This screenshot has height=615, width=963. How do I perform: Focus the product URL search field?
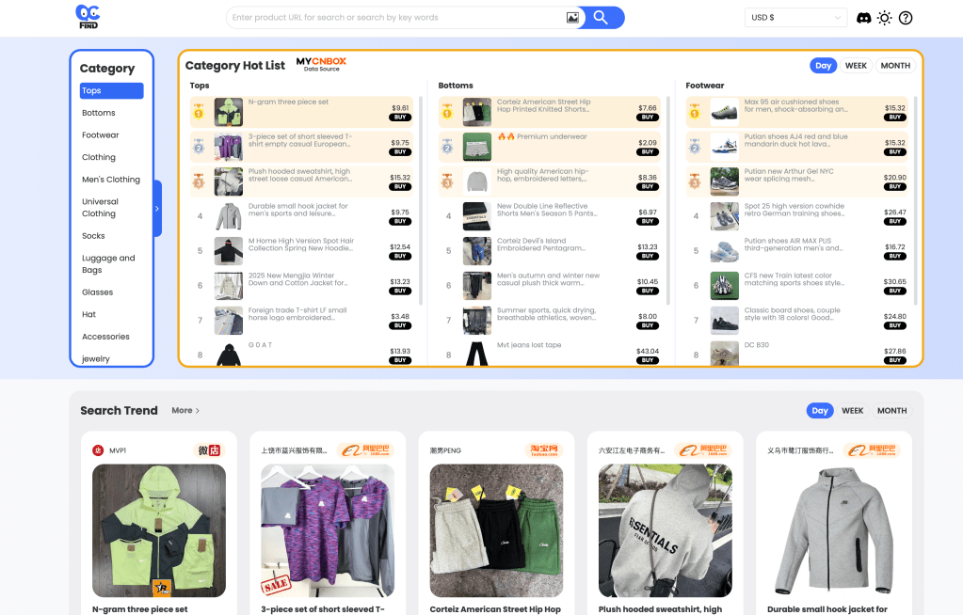pyautogui.click(x=395, y=18)
